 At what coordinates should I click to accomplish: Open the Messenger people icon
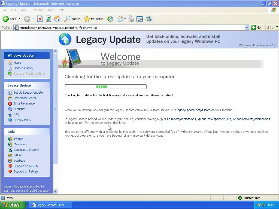(148, 19)
